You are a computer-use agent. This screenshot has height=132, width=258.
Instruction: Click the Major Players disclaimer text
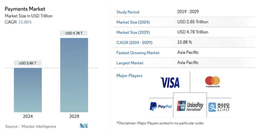(160, 123)
